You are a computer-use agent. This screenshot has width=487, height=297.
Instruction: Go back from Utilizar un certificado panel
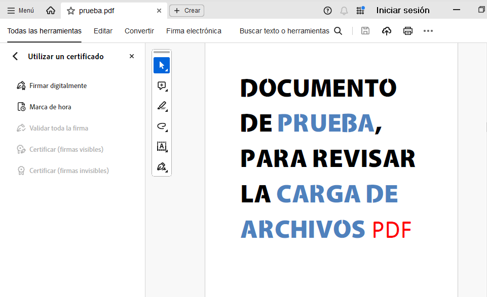[15, 57]
